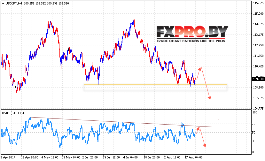Click the 30 level on RSI scale

coord(254,141)
